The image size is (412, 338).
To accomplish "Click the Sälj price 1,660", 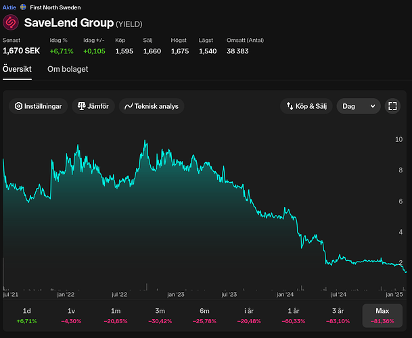I will coord(152,51).
